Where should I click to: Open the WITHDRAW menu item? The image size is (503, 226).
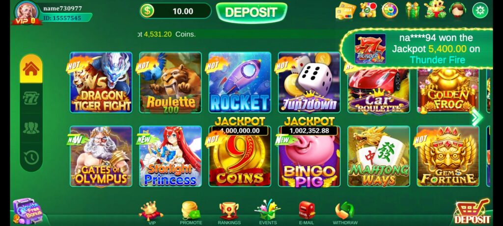tap(345, 213)
